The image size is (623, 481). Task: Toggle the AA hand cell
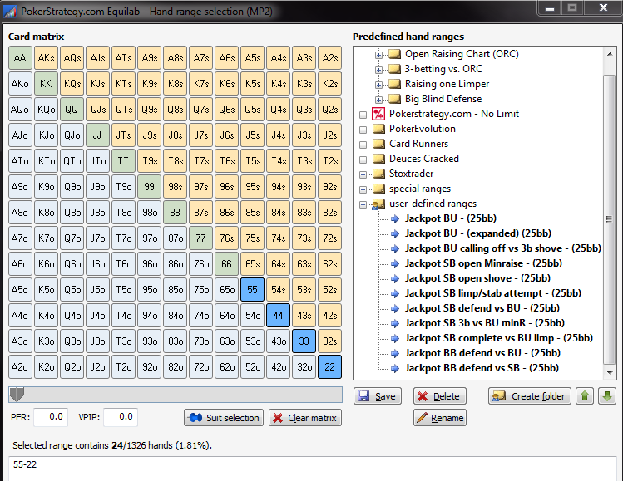click(20, 58)
